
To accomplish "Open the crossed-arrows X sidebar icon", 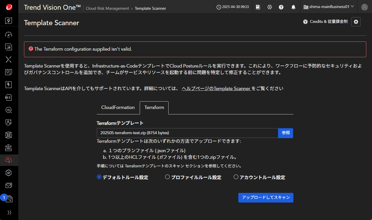I will point(9,60).
